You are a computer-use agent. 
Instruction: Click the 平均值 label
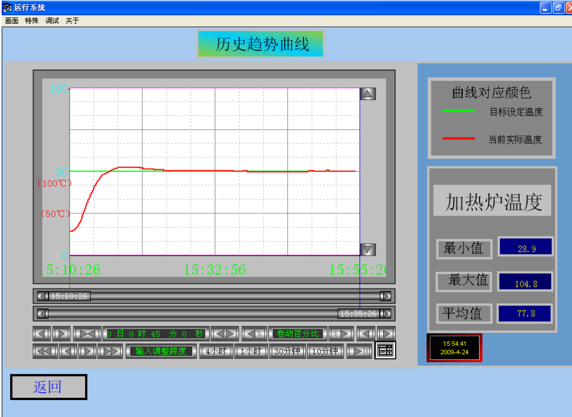464,313
